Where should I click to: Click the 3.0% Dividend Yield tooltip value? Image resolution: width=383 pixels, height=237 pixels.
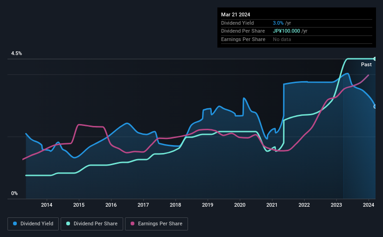278,23
